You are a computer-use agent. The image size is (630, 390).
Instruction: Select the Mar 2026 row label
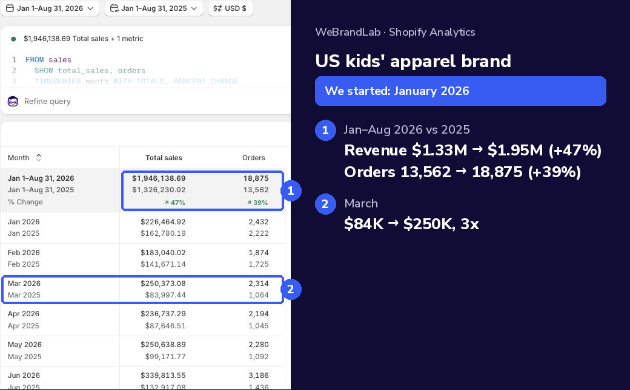click(24, 283)
